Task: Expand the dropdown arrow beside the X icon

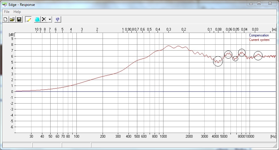Action: click(50, 19)
